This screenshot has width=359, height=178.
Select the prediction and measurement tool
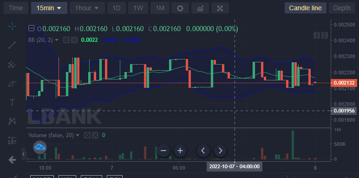[12, 140]
